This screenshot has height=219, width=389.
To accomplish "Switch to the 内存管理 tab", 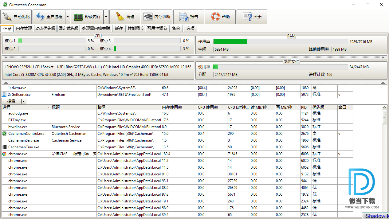I will (x=24, y=28).
